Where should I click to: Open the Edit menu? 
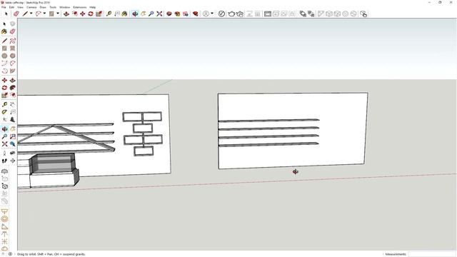tap(11, 7)
